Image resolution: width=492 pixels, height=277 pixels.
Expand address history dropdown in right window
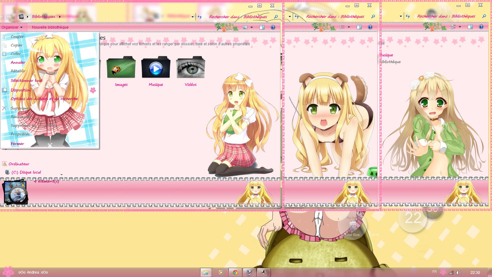tap(401, 16)
